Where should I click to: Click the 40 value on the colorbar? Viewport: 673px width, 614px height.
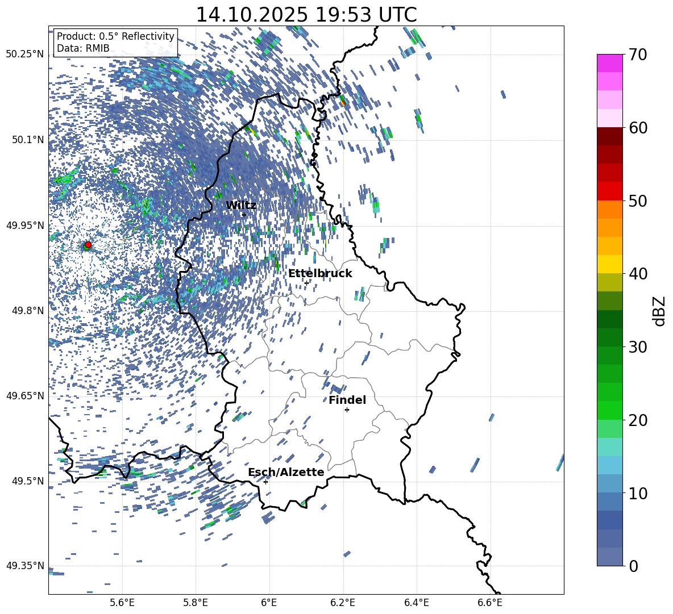pyautogui.click(x=637, y=274)
